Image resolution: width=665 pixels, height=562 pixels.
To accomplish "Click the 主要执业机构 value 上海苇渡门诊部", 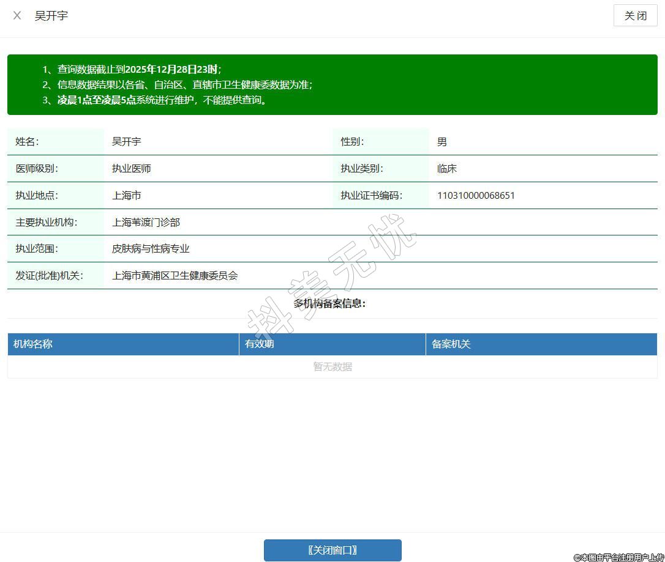I will point(146,223).
